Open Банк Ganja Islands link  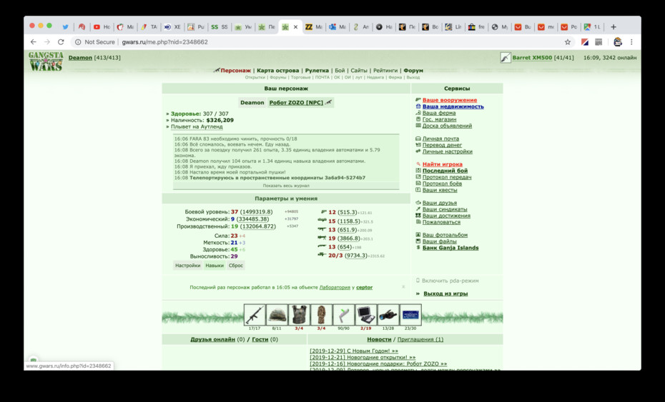coord(450,248)
